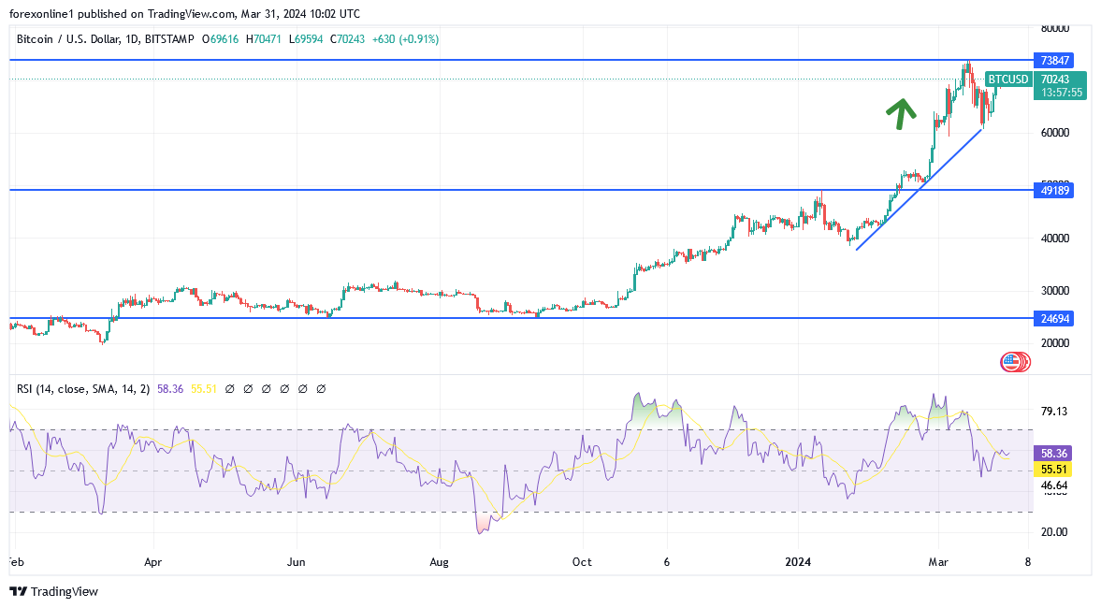Click the purple 58.36 RSI axis tag
The image size is (1101, 608).
point(1053,455)
